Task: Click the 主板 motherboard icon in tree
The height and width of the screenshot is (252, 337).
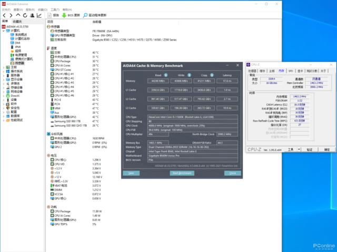Action: coord(8,67)
